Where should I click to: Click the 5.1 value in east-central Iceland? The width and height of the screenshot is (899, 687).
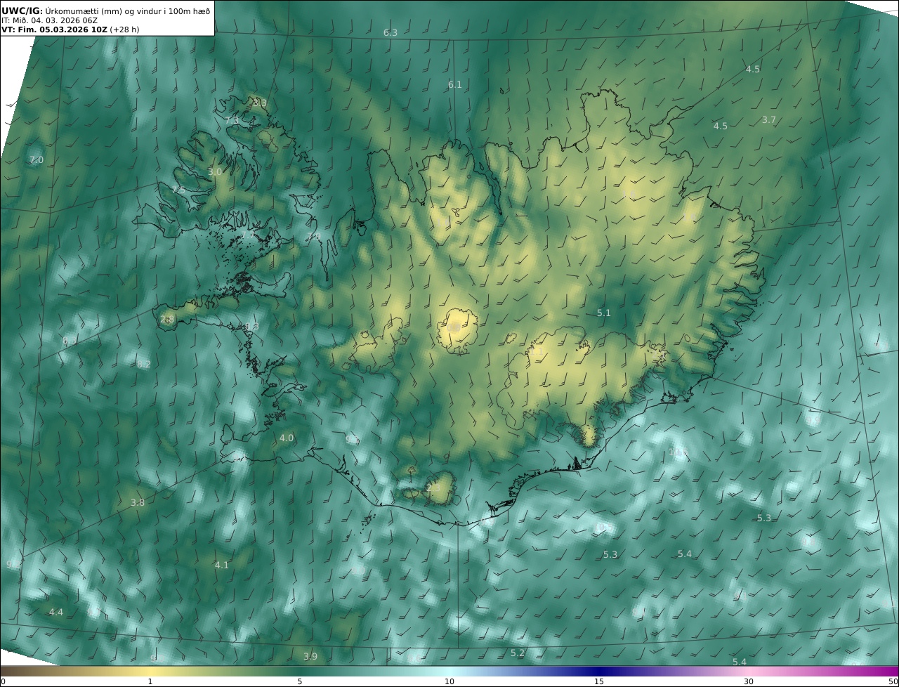(604, 313)
